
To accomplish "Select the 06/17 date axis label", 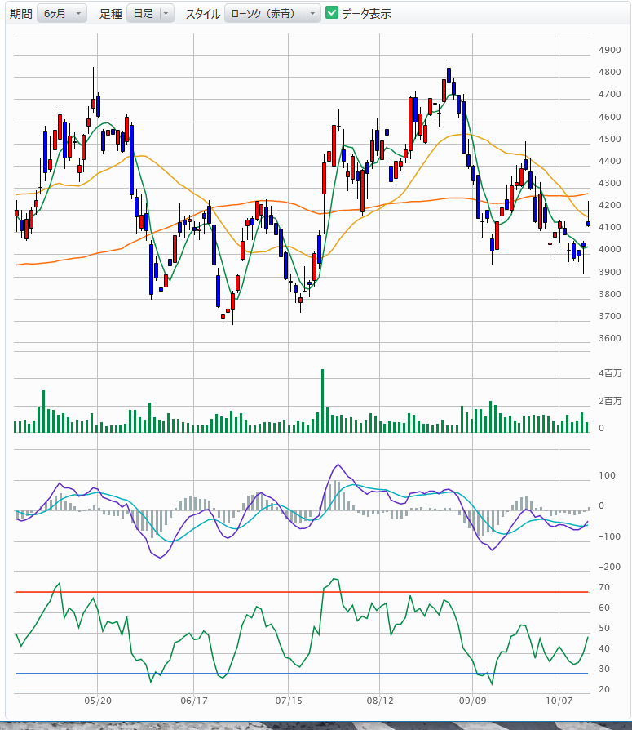I will pyautogui.click(x=192, y=701).
